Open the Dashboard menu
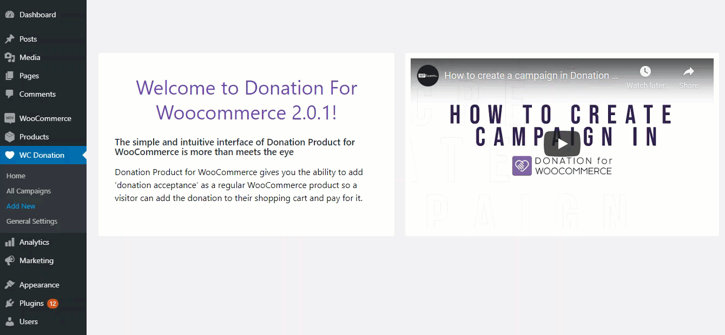 tap(43, 15)
